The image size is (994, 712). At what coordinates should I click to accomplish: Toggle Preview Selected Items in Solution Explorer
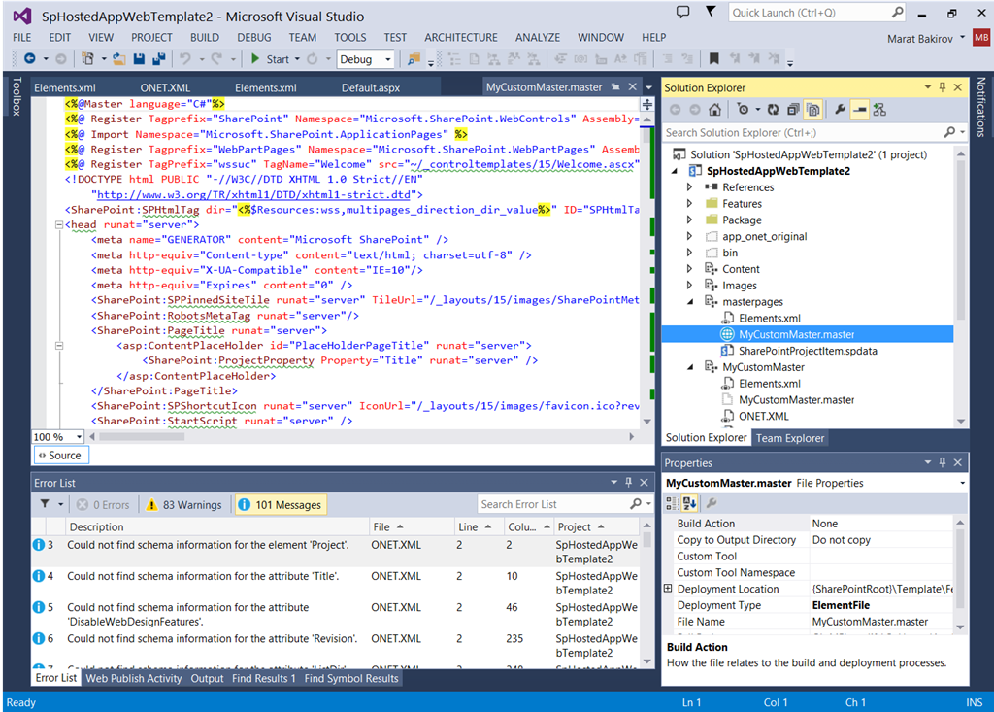click(860, 110)
